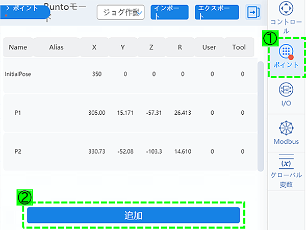This screenshot has height=230, width=306.
Task: Click the collapse panel arrow icon
Action: pyautogui.click(x=253, y=12)
